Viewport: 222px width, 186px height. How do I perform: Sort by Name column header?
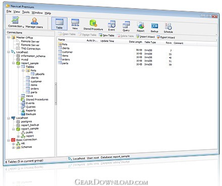(x=62, y=40)
